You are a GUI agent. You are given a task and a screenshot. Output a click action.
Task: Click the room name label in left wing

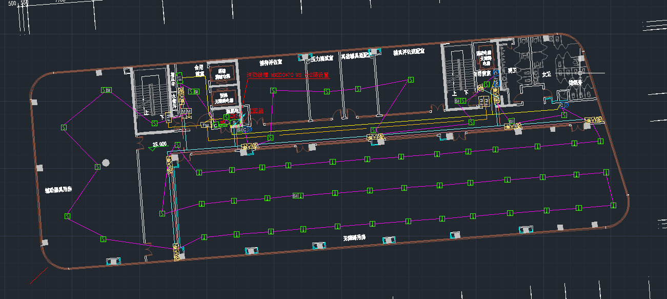tap(58, 190)
